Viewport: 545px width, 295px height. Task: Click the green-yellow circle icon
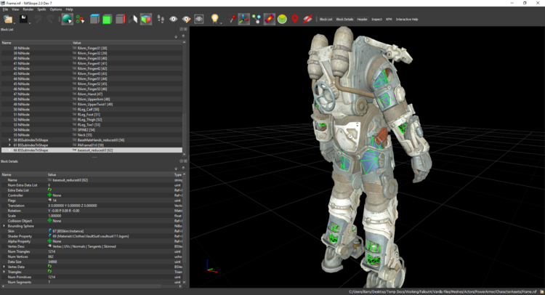pyautogui.click(x=282, y=19)
